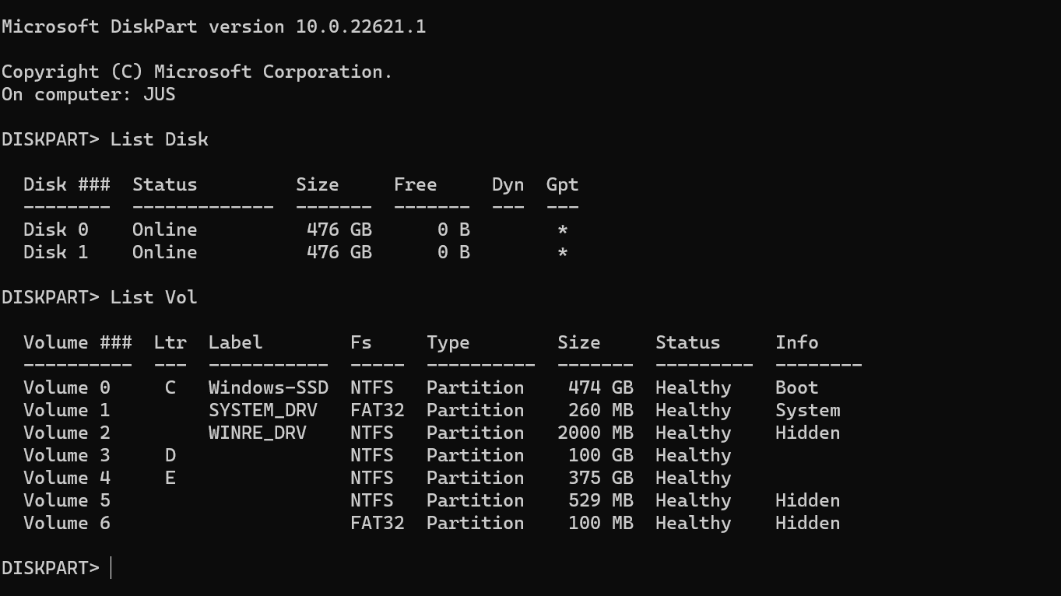The image size is (1061, 596).
Task: Click "Volume 6" in the volume list
Action: (66, 523)
